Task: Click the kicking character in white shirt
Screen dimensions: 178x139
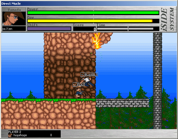Action: pyautogui.click(x=88, y=82)
